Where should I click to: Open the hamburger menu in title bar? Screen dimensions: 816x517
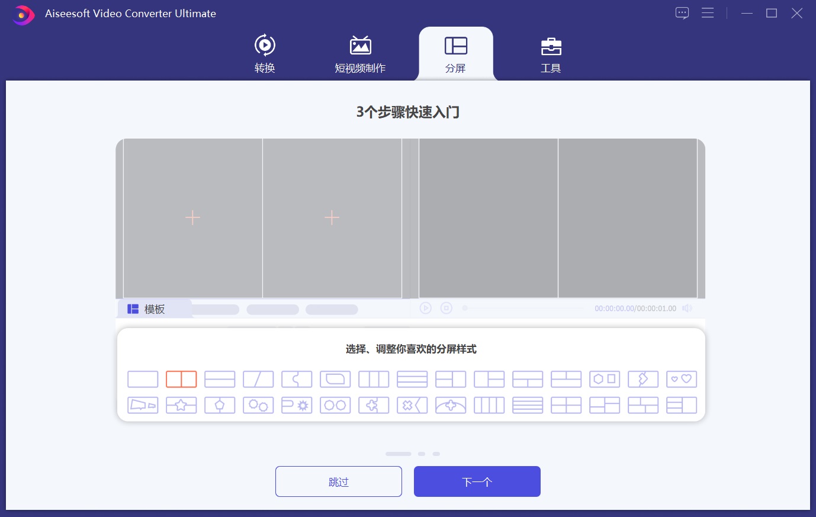point(708,13)
